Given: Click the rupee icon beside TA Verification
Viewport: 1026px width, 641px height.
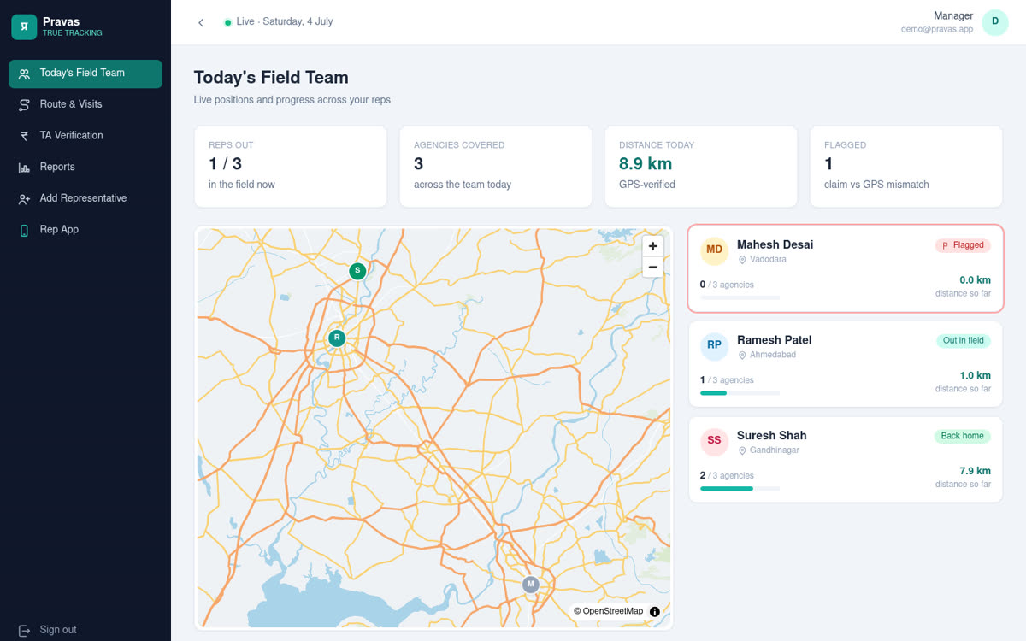Looking at the screenshot, I should (24, 136).
